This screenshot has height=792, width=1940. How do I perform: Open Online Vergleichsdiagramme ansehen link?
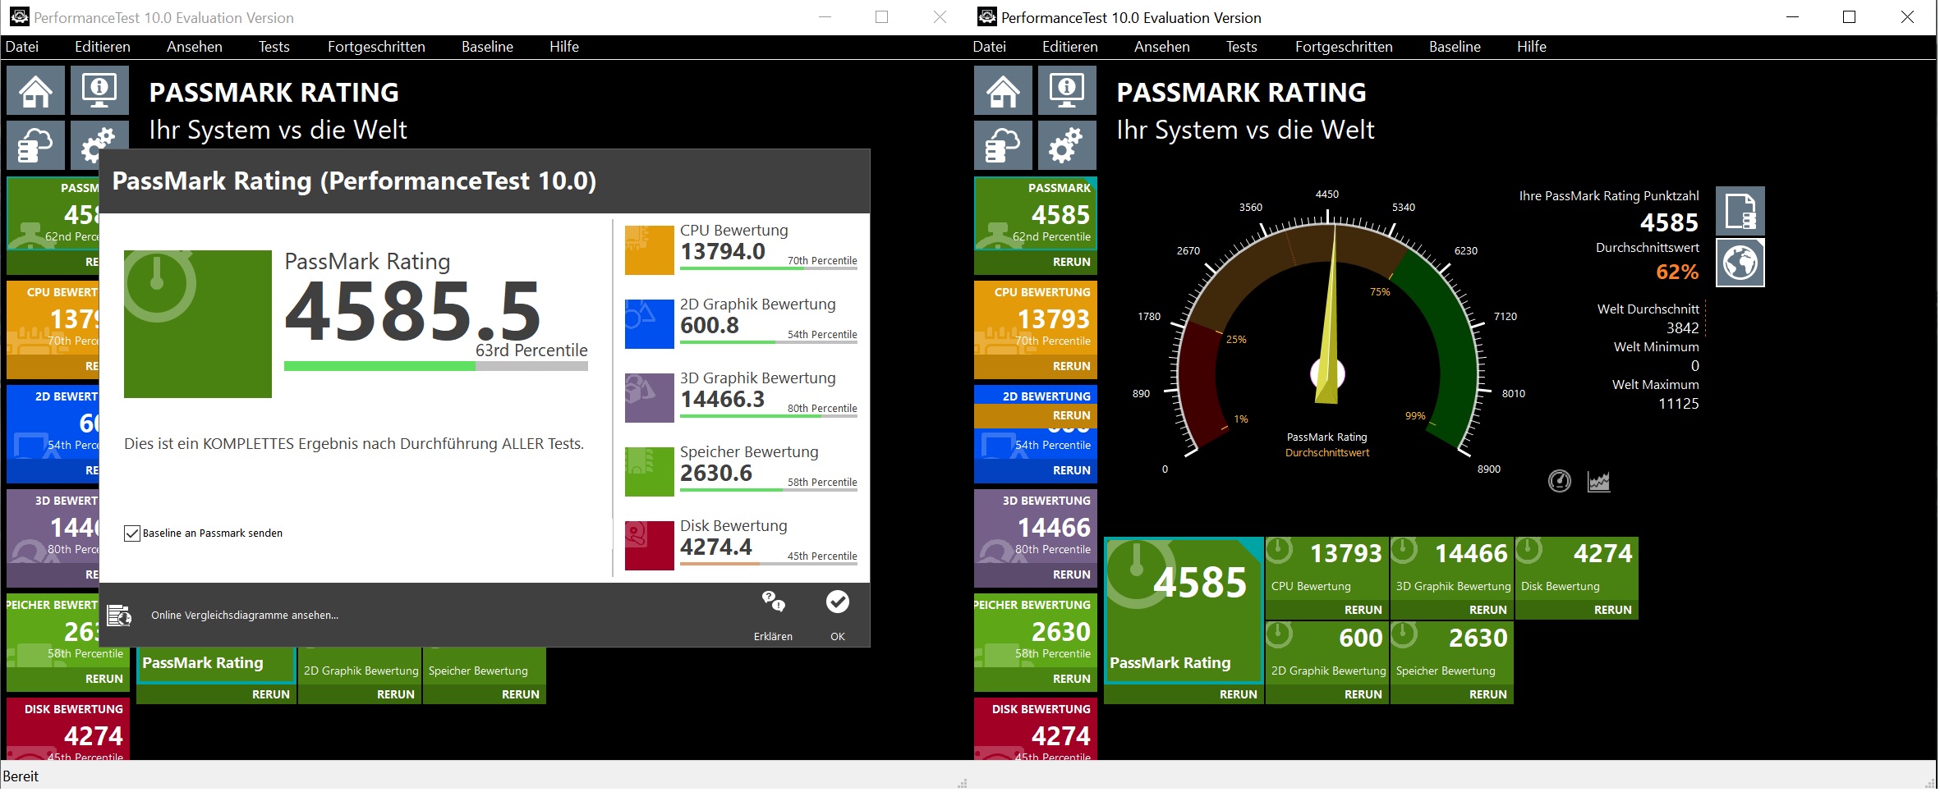click(245, 616)
